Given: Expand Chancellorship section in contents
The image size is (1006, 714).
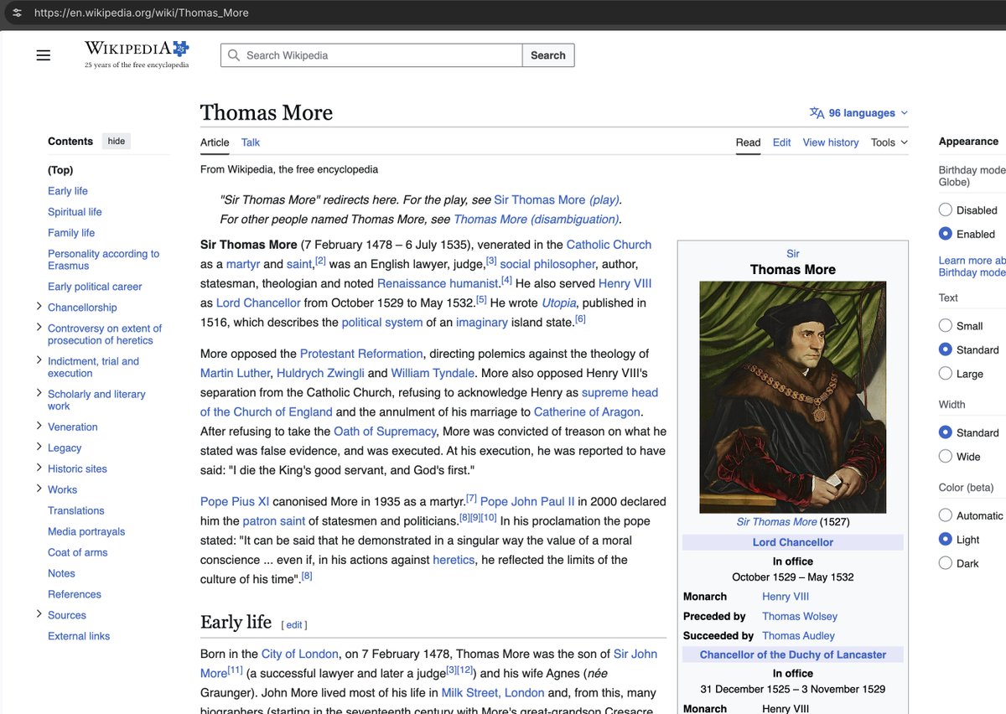Looking at the screenshot, I should click(39, 307).
